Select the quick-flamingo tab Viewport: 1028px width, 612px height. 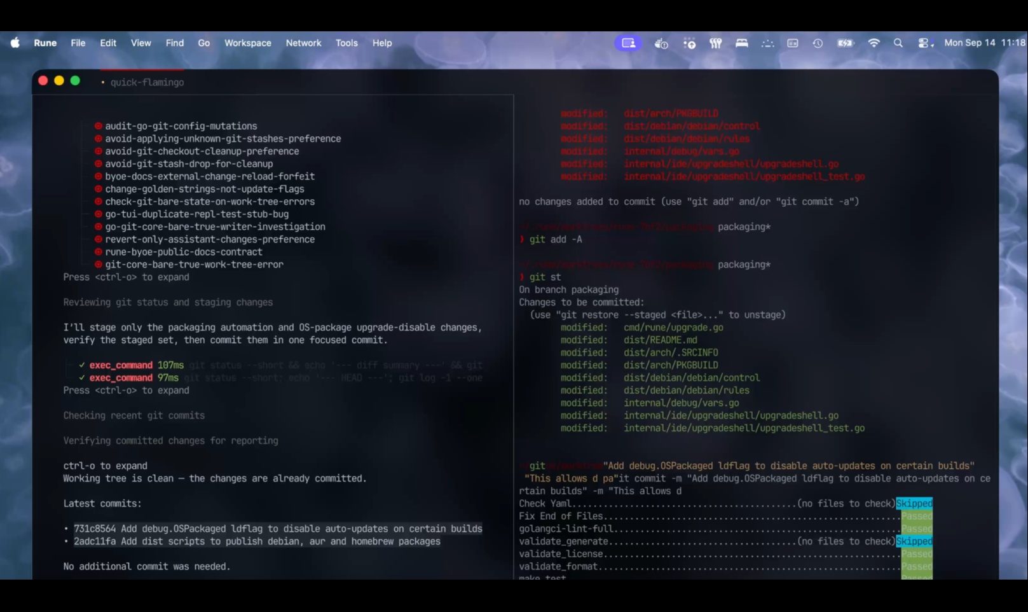point(142,82)
